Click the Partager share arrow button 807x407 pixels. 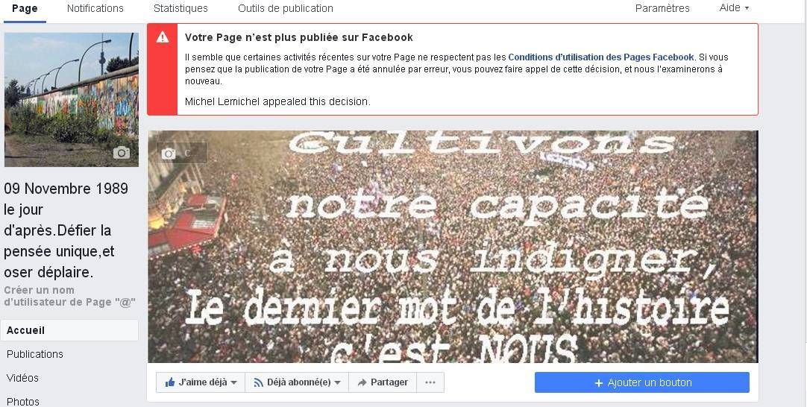[383, 382]
